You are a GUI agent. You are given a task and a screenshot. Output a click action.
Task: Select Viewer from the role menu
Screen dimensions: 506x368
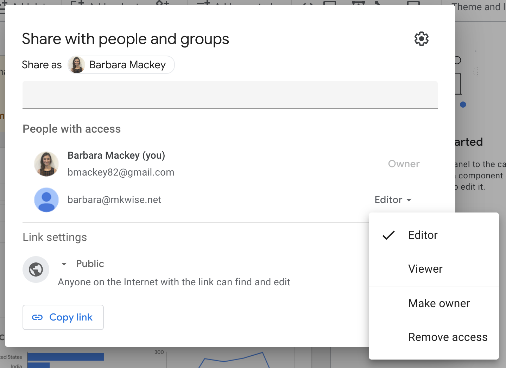pos(425,268)
